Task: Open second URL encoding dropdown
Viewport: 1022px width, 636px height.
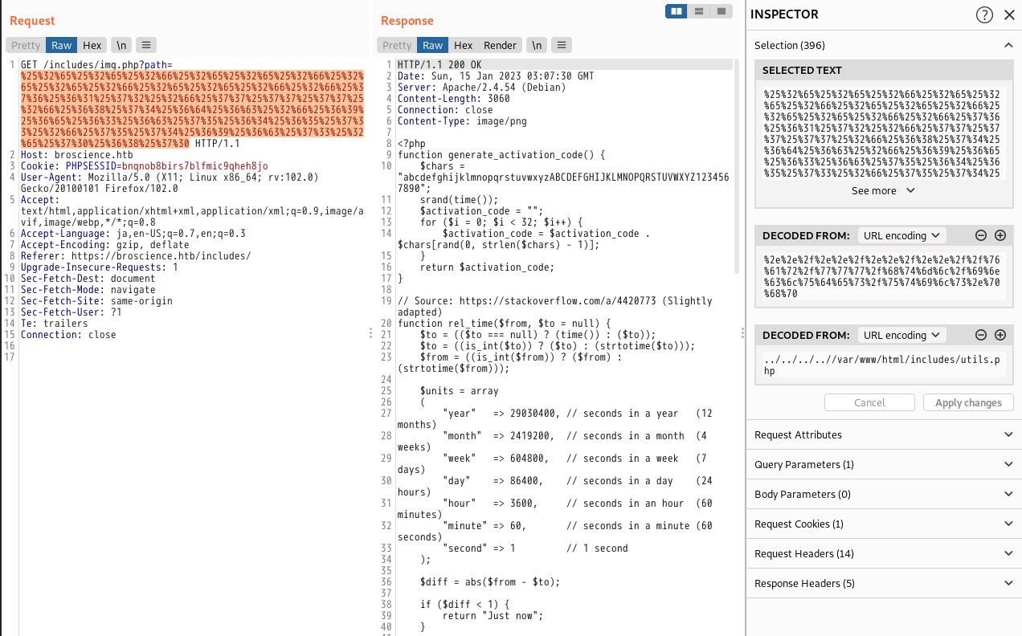Action: 902,335
